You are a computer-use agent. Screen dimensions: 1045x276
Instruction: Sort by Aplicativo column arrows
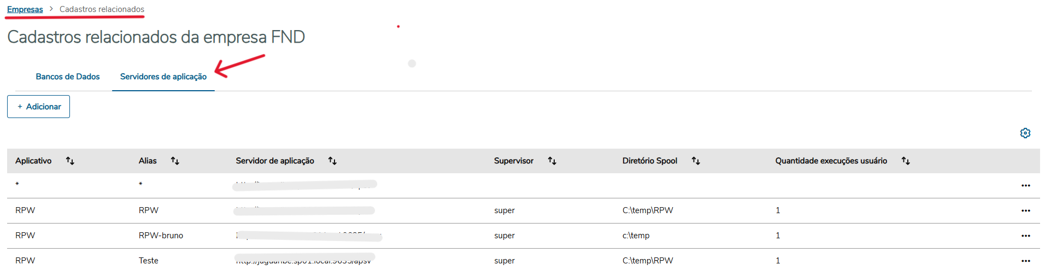[x=70, y=161]
